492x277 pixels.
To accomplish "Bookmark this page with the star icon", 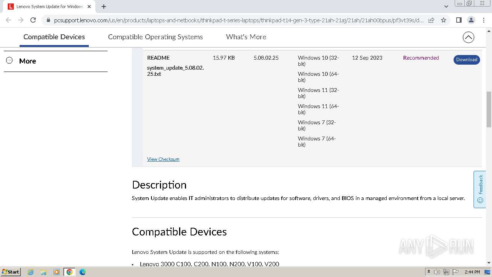I will 444,20.
